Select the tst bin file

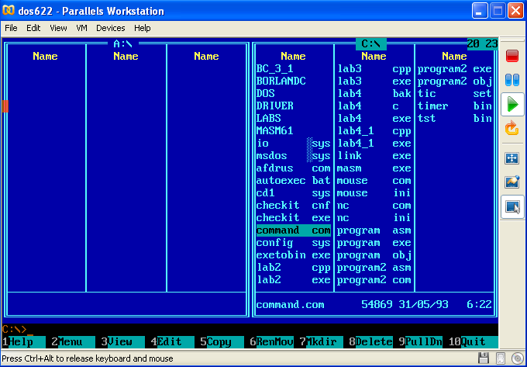455,119
